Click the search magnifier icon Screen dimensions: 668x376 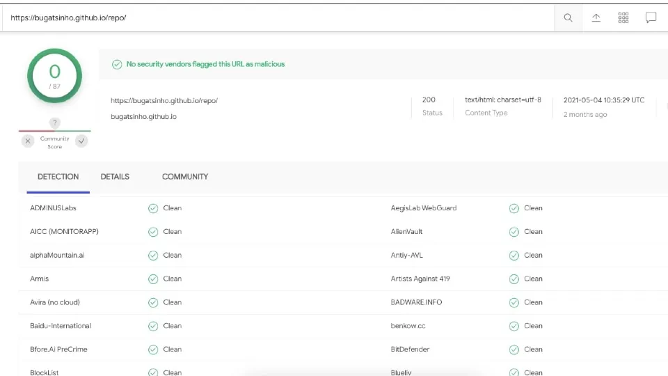pyautogui.click(x=568, y=17)
